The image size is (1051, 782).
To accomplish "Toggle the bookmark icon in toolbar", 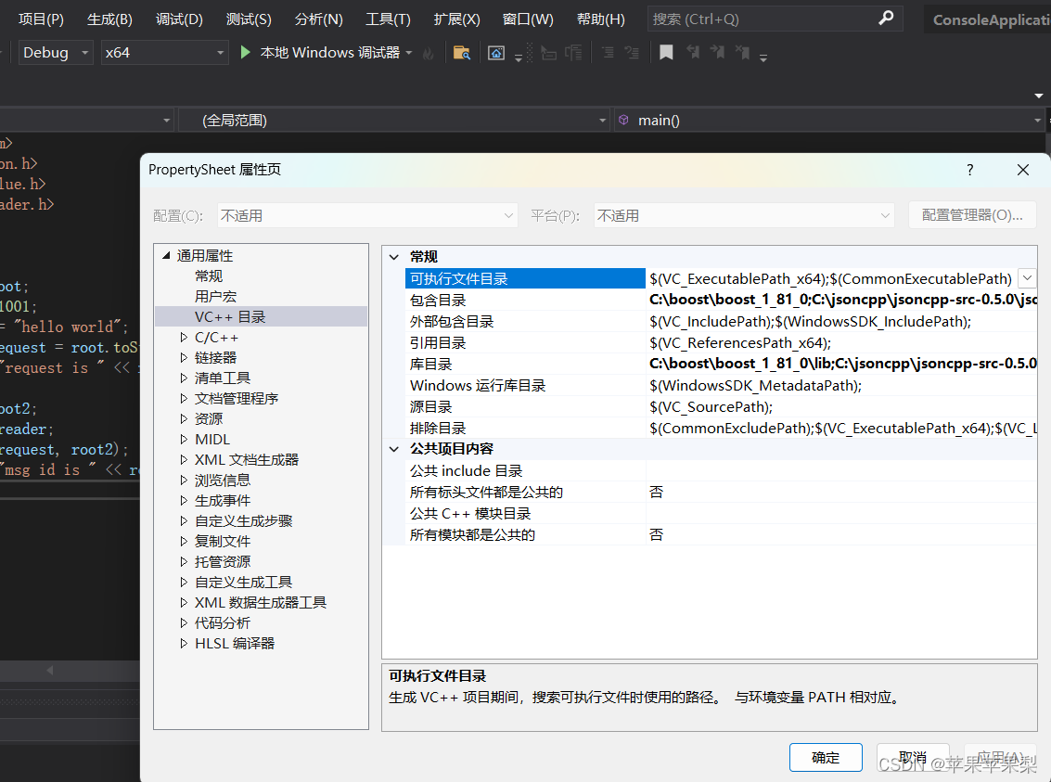I will pos(666,52).
